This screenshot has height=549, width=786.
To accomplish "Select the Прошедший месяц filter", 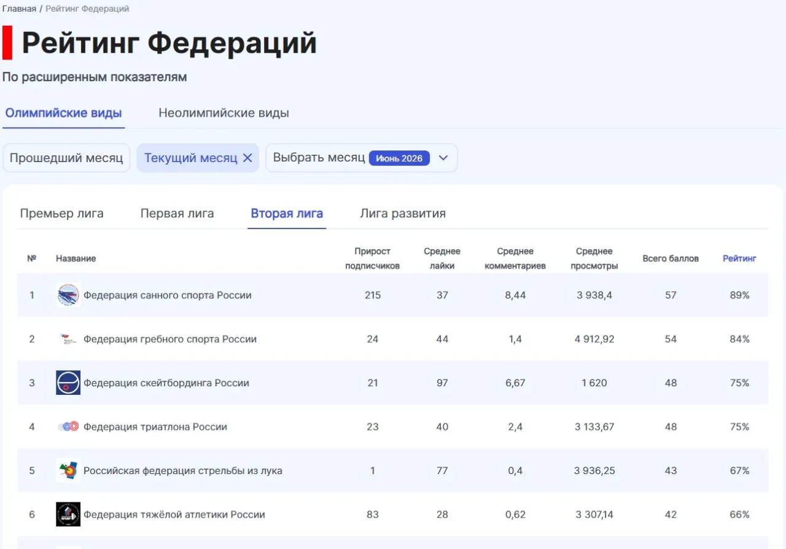I will point(66,158).
